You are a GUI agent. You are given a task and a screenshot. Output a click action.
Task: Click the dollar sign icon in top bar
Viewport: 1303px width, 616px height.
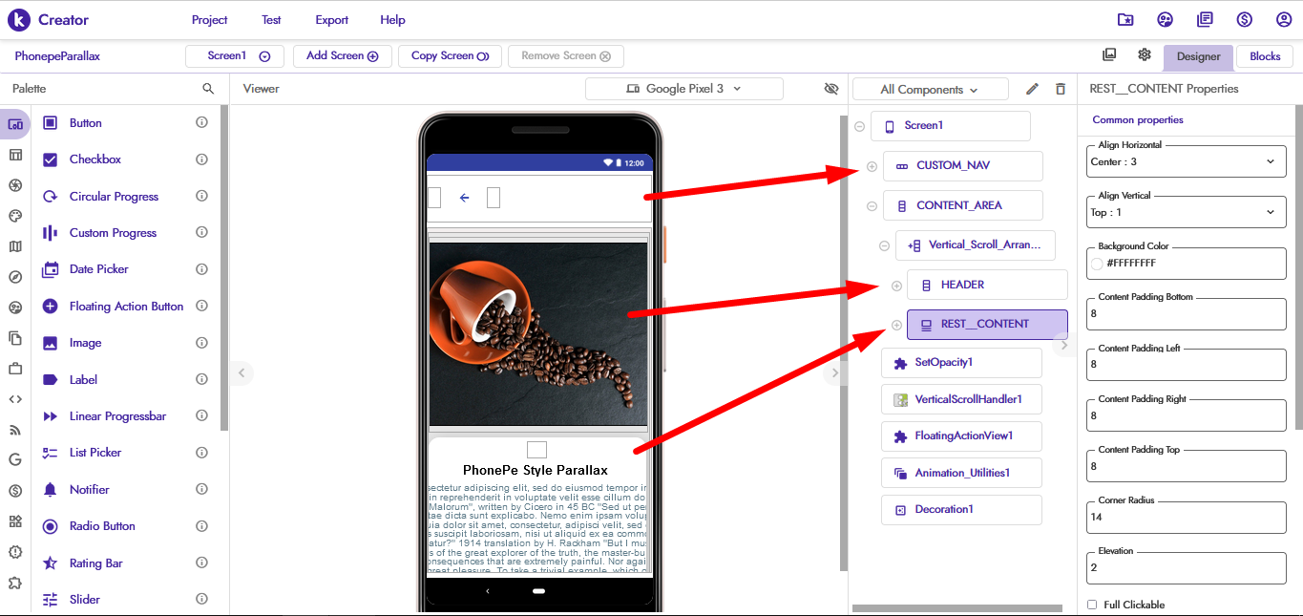coord(1244,20)
